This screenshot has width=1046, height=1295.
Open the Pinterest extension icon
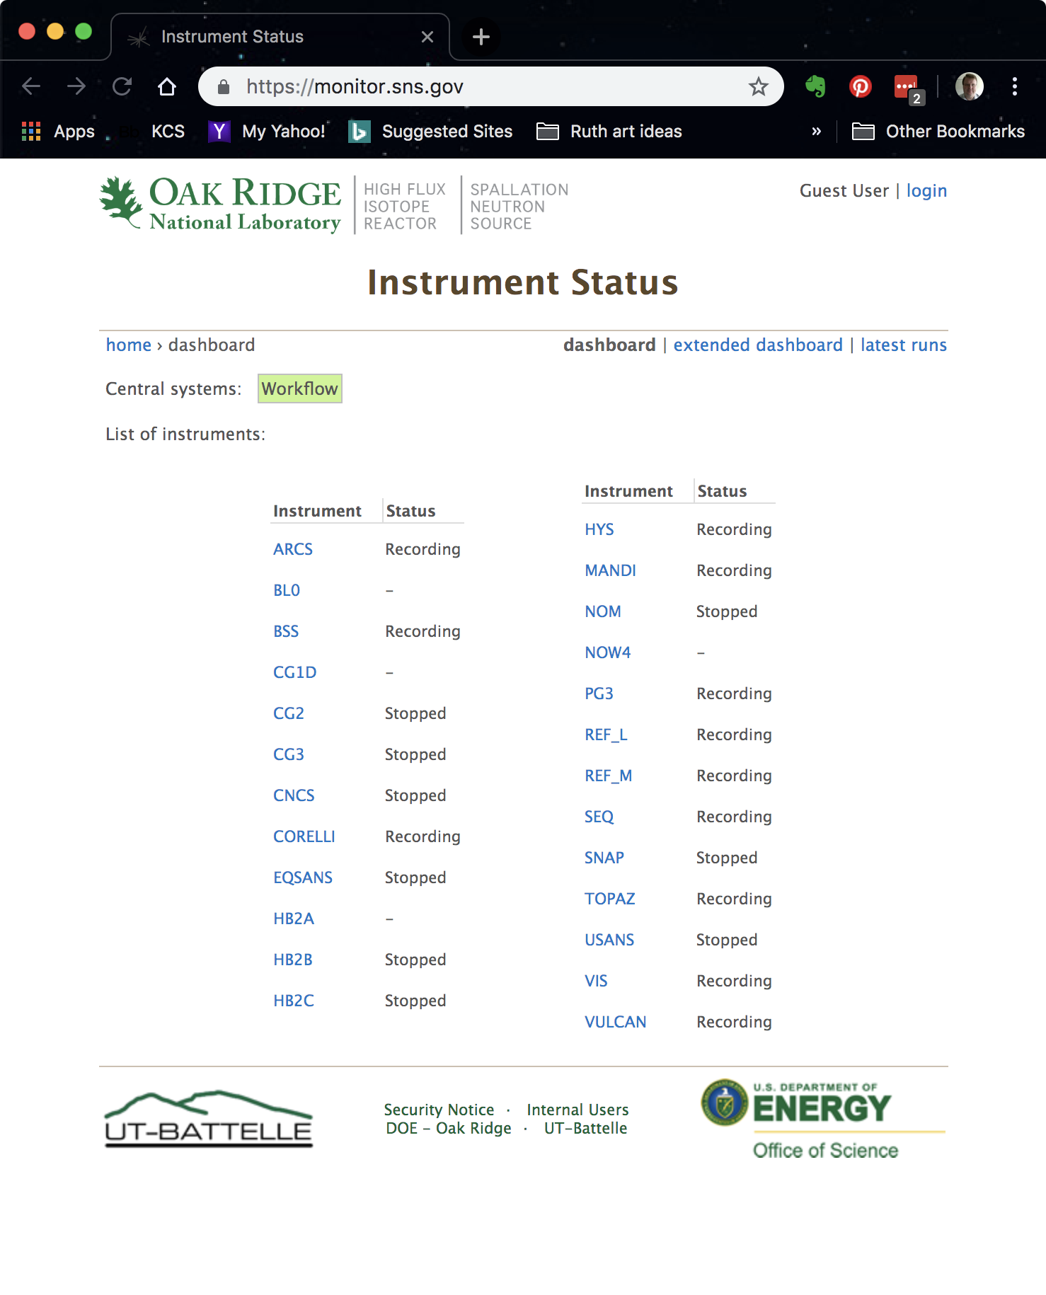click(x=860, y=86)
